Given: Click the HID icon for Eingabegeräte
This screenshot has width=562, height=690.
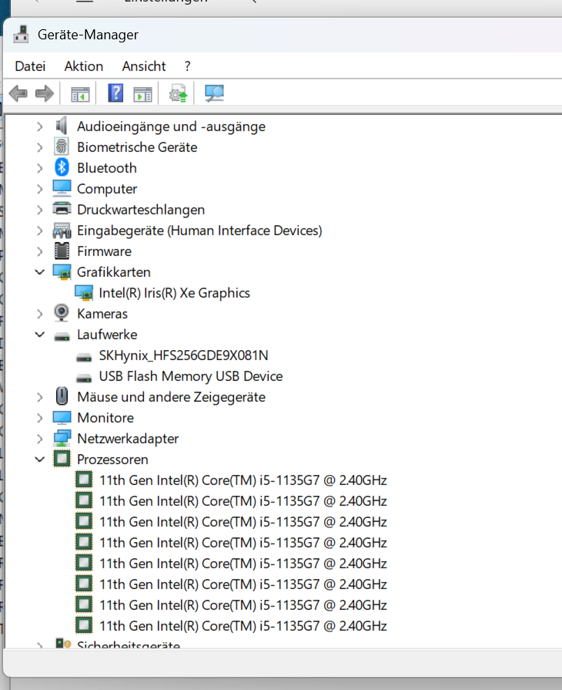Looking at the screenshot, I should pyautogui.click(x=62, y=231).
